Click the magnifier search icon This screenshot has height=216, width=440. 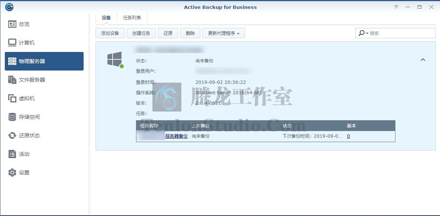pyautogui.click(x=362, y=33)
